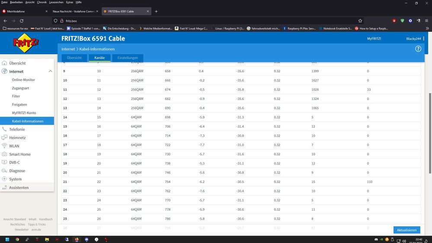Click the frequency 698 in row 14
The width and height of the screenshot is (432, 243).
point(167,117)
